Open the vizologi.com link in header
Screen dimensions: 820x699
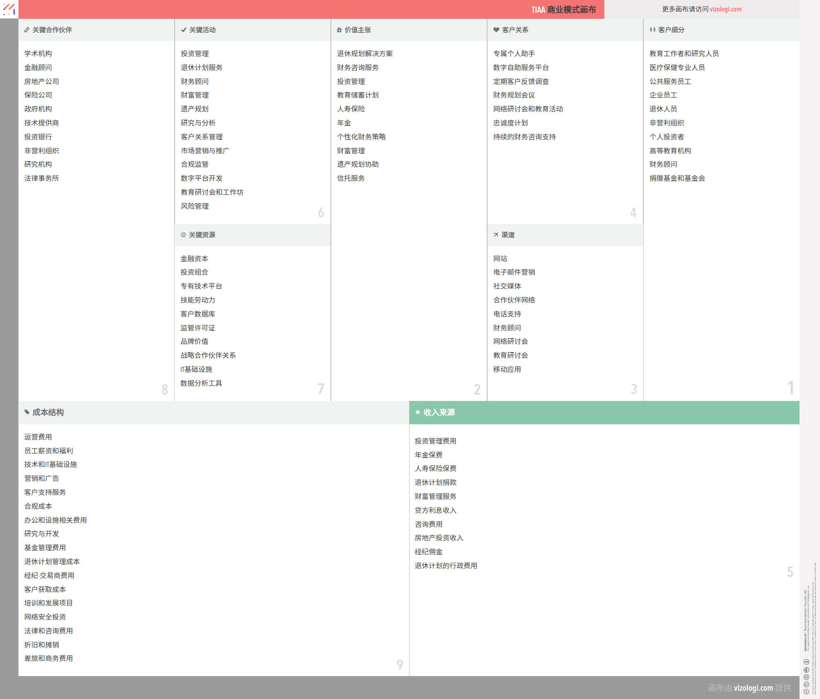click(x=725, y=9)
